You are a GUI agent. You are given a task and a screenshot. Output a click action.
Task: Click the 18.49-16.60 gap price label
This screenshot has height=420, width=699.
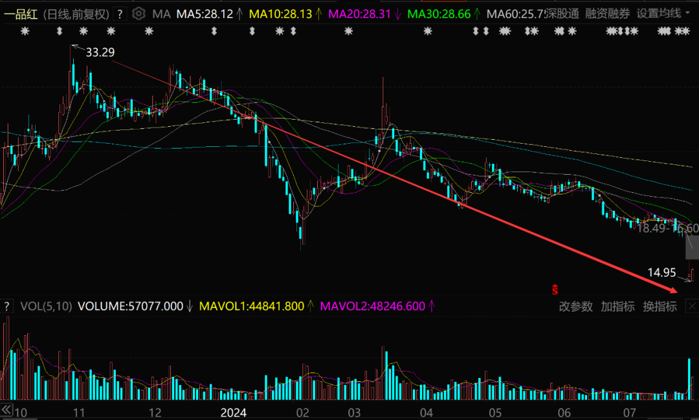click(668, 228)
